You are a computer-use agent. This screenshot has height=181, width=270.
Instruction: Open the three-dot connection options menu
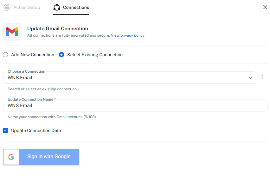click(262, 77)
